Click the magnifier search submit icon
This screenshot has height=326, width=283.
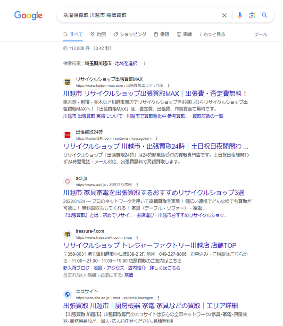click(x=265, y=15)
